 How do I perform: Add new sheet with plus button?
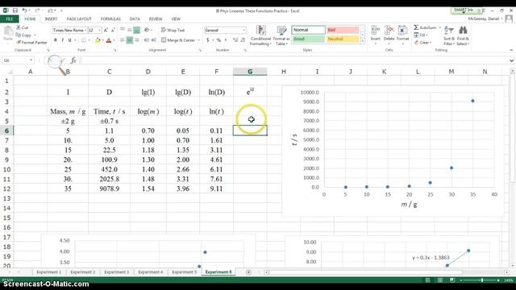(248, 272)
